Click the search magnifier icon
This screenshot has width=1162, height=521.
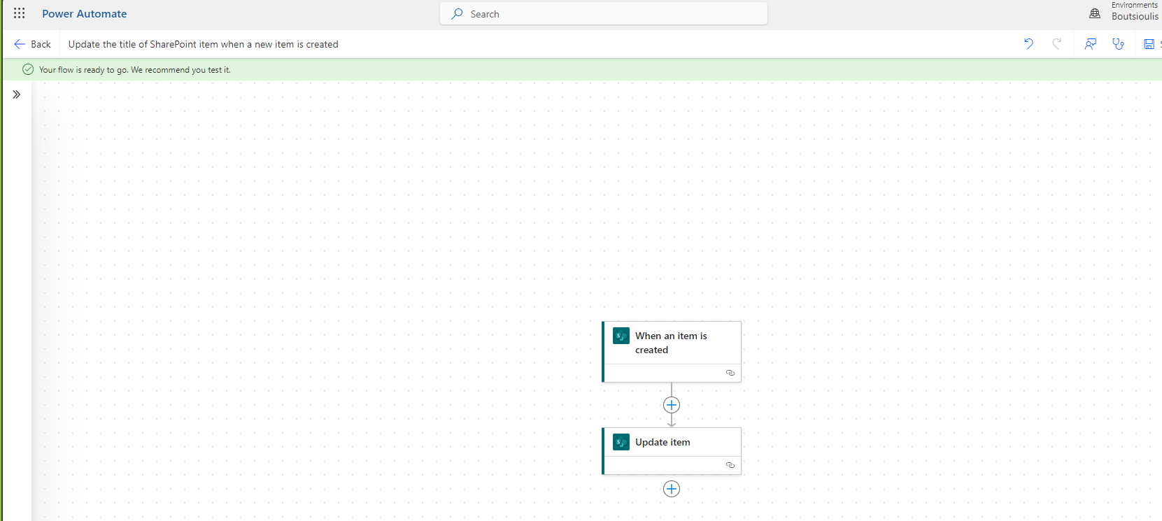tap(457, 14)
